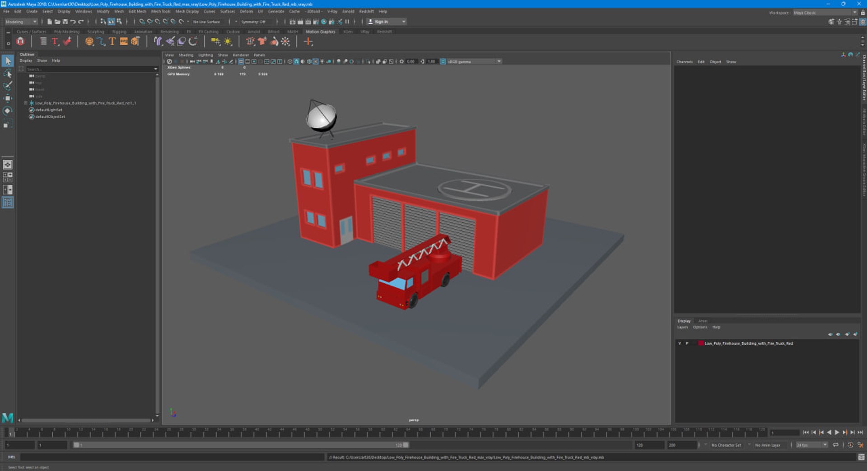This screenshot has height=471, width=867.
Task: Toggle playback P column for Firehouse layer
Action: [x=687, y=343]
